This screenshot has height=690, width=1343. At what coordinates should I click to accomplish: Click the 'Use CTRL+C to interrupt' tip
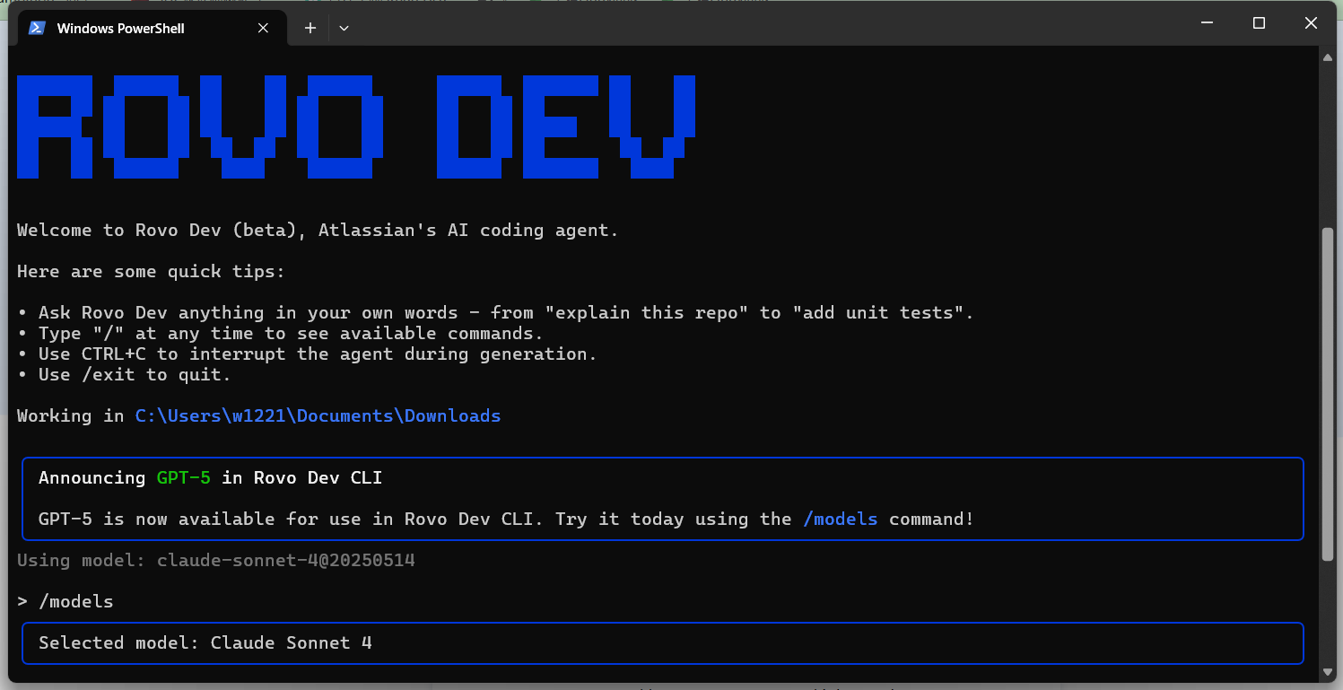308,354
